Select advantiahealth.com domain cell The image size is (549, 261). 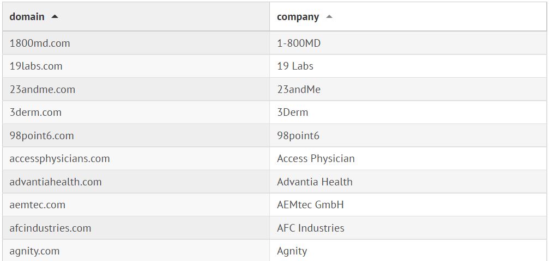pyautogui.click(x=56, y=182)
